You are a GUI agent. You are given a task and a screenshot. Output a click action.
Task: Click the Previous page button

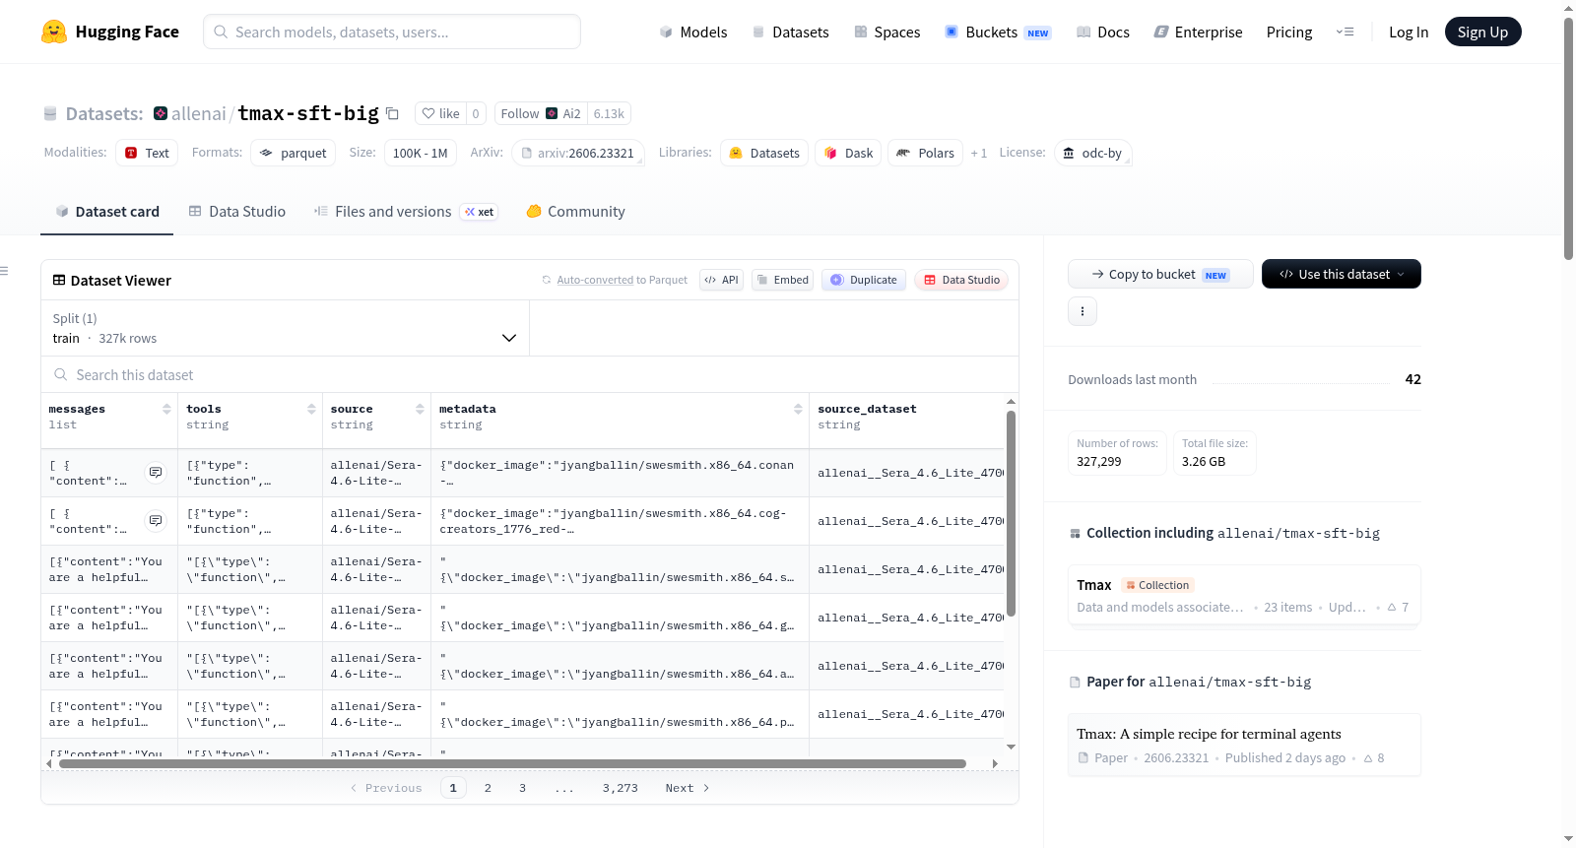(386, 788)
